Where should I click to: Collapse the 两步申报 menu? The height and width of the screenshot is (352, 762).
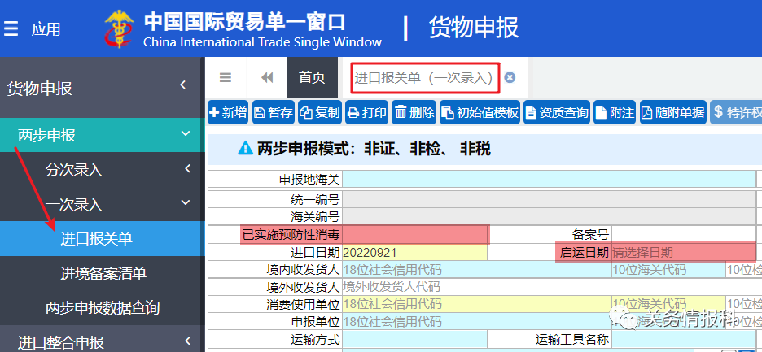click(x=100, y=135)
